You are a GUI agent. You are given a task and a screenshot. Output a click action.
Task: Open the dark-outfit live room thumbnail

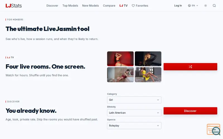pos(148,59)
